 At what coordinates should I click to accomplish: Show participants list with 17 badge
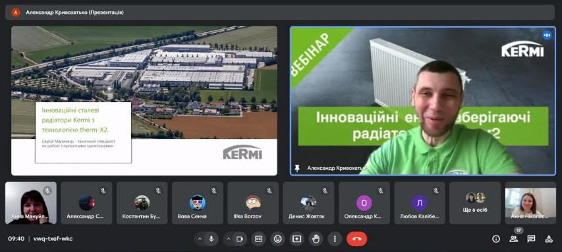coord(514,239)
